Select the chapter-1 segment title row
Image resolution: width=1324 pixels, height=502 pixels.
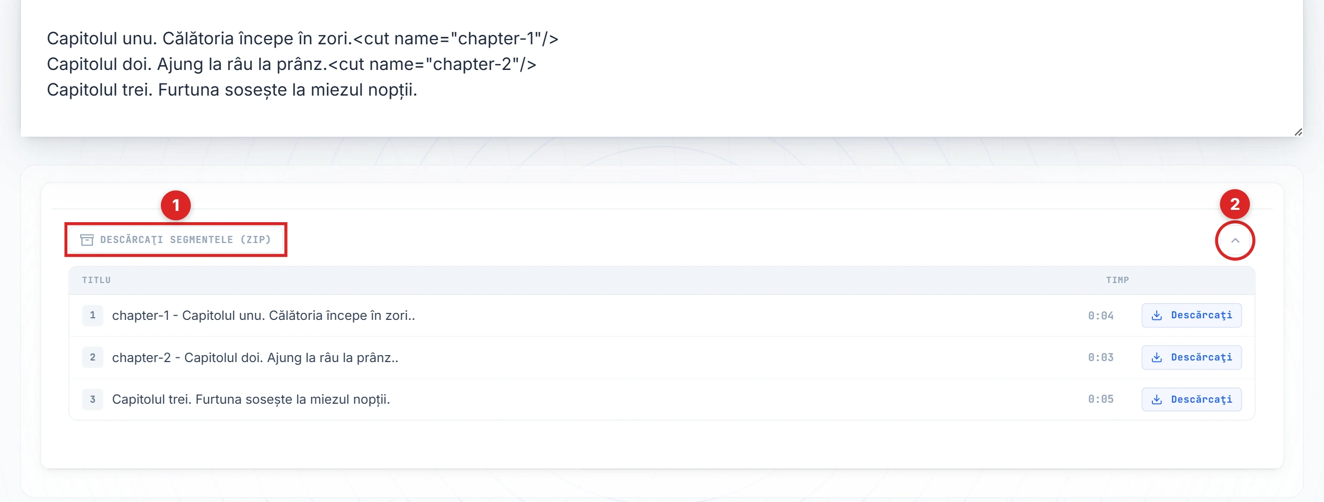tap(263, 316)
